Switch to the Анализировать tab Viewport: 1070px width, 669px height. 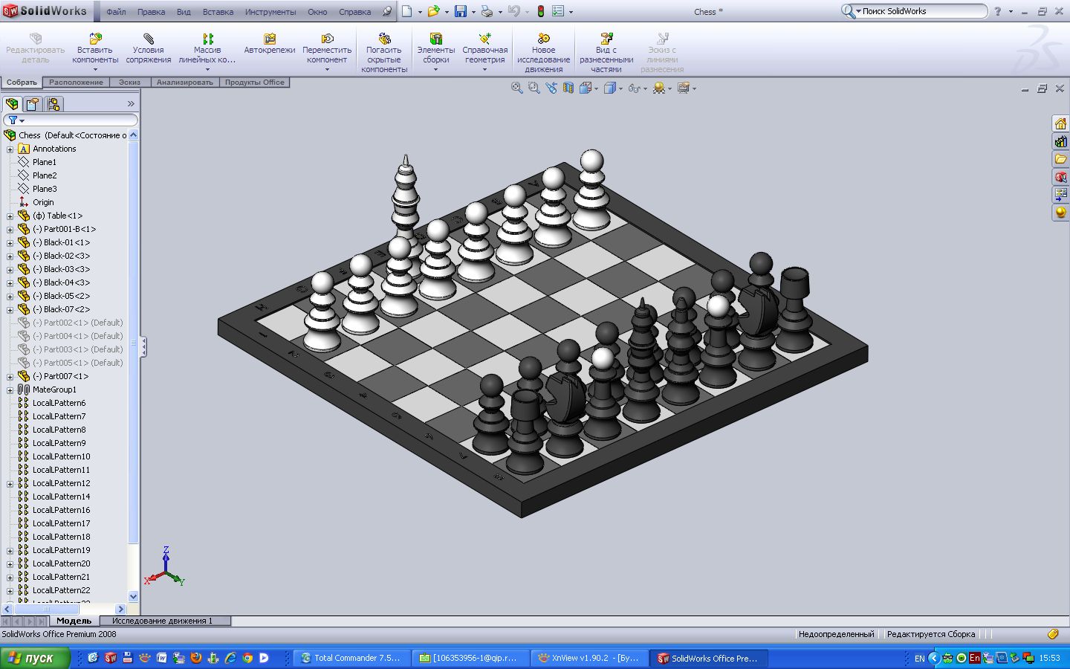click(184, 83)
